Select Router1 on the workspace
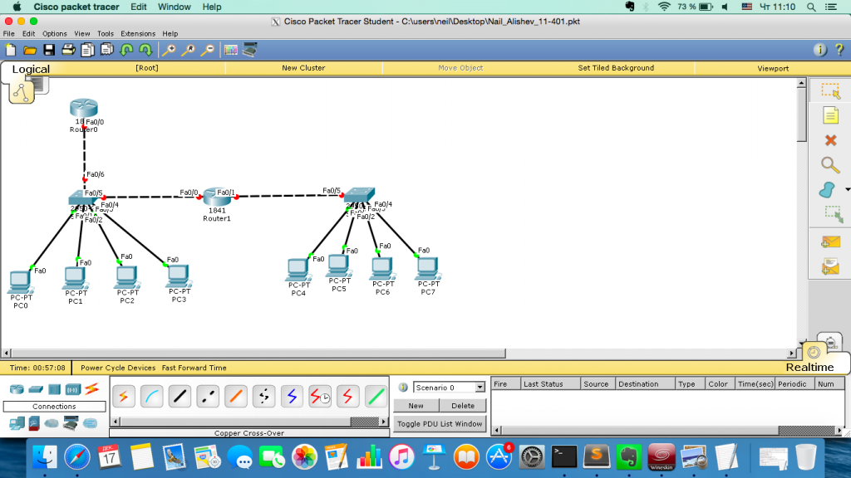 pos(216,197)
